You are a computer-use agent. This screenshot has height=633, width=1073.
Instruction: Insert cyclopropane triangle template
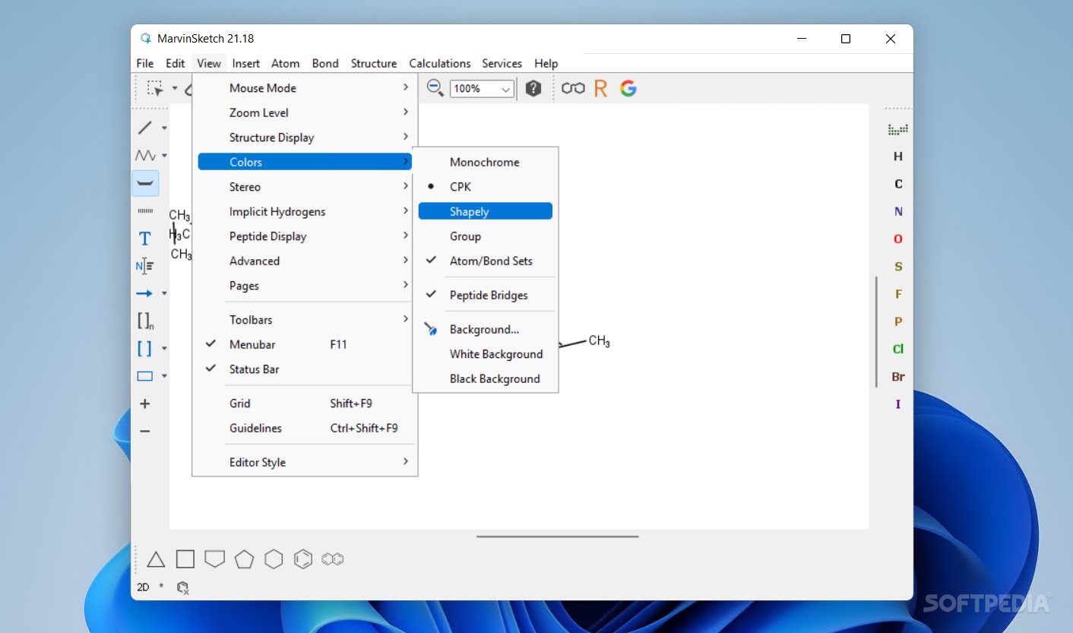[156, 559]
